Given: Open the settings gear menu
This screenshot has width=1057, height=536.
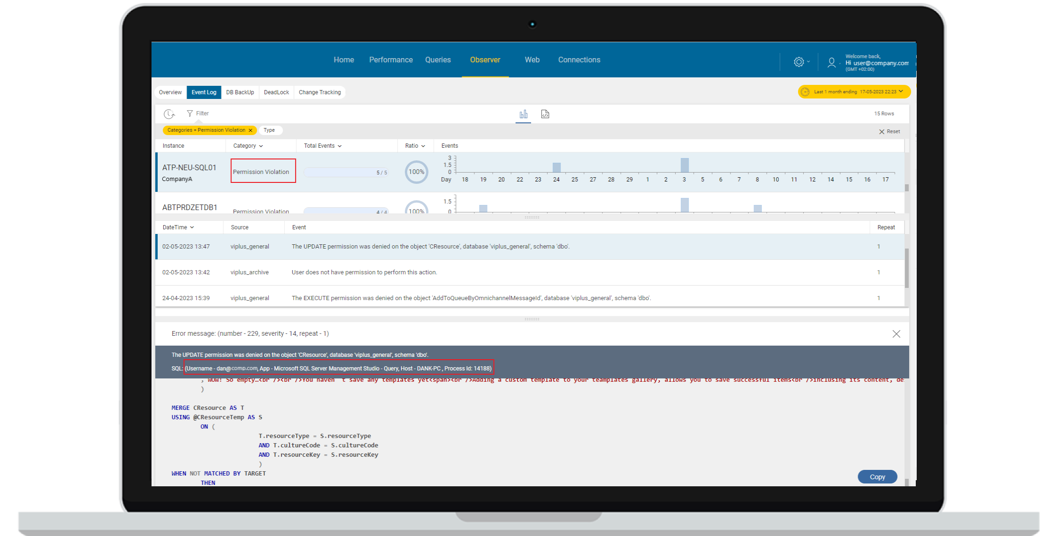Looking at the screenshot, I should click(x=799, y=62).
